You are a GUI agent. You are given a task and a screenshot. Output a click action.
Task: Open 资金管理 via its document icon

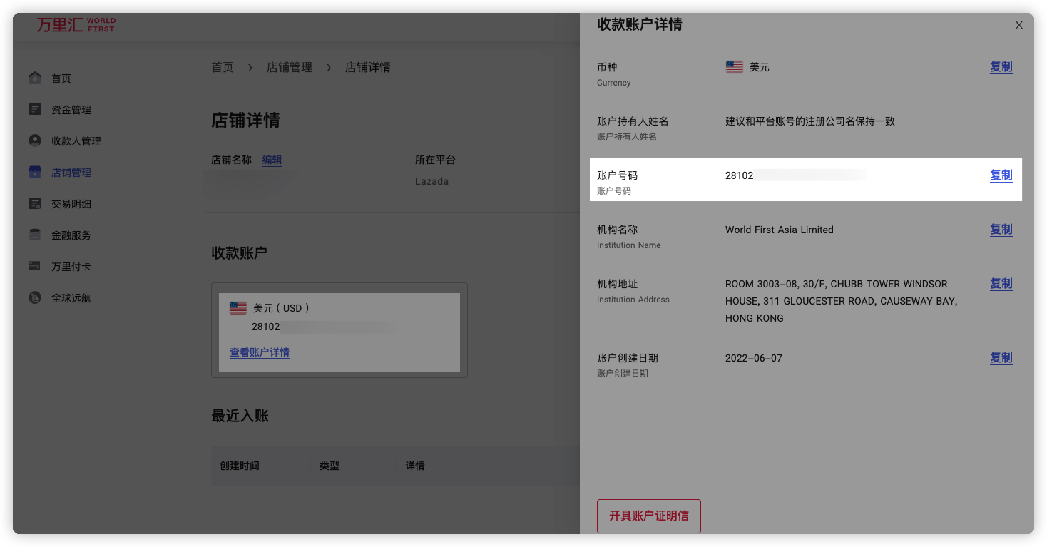click(35, 109)
